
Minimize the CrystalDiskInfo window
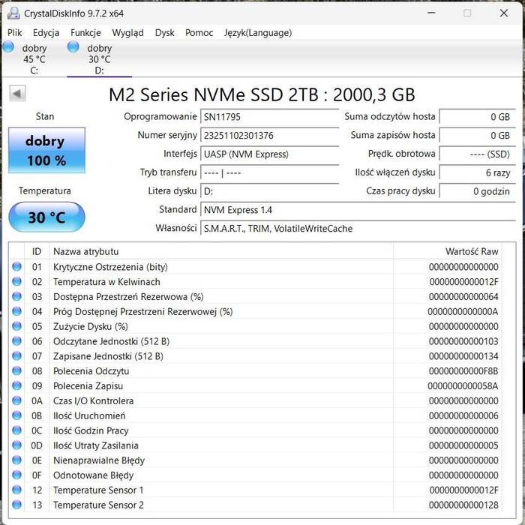tap(431, 13)
